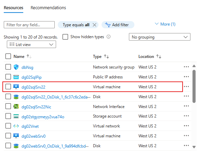Click the Add filter button
Image resolution: width=199 pixels, height=153 pixels.
(x=118, y=25)
